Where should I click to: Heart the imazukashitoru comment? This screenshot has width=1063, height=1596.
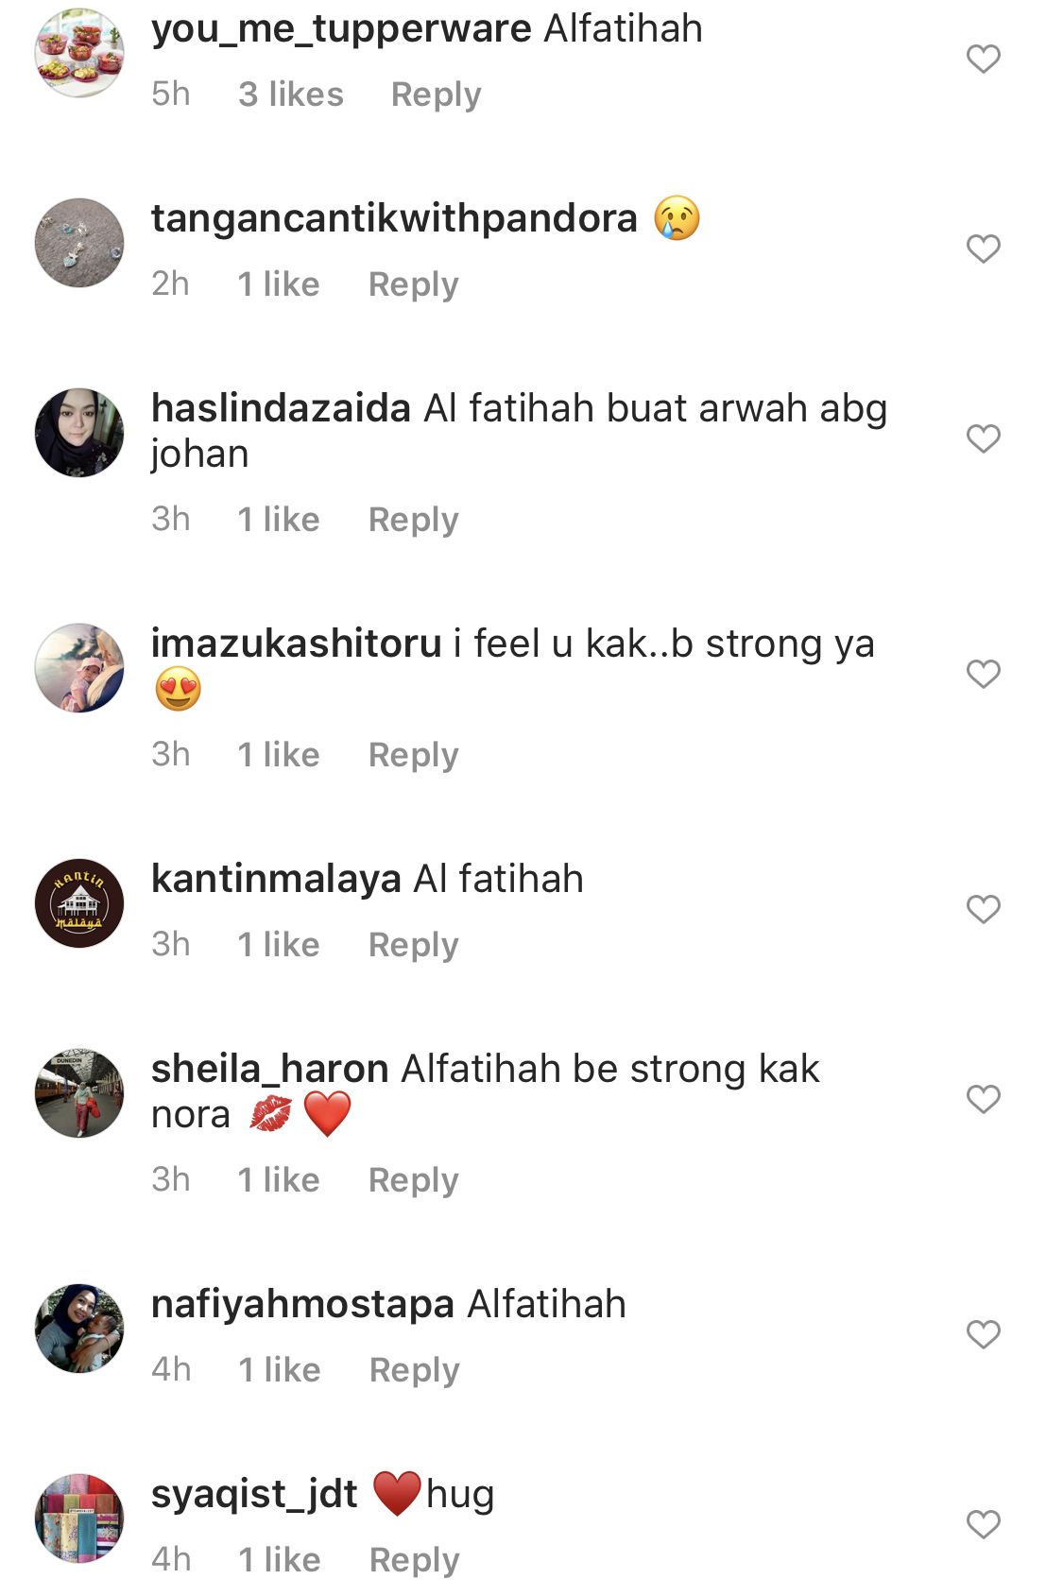click(x=983, y=674)
